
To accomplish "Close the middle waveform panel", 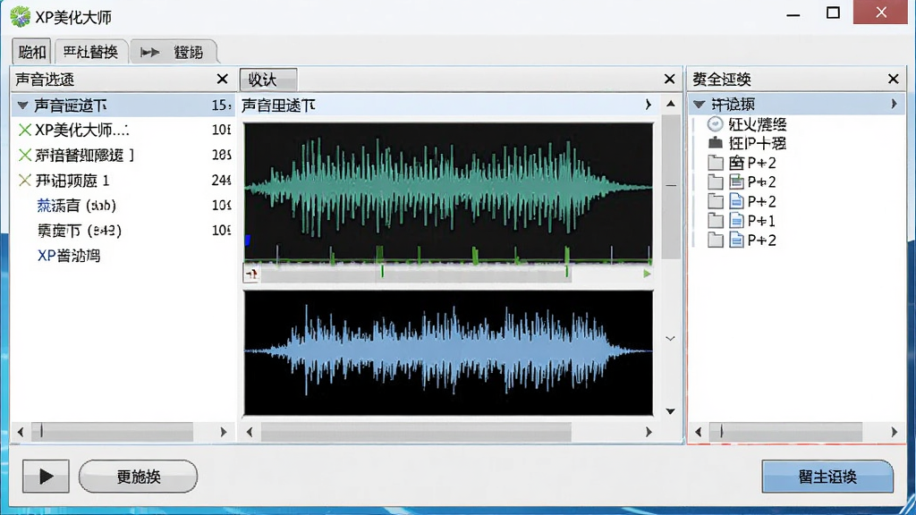I will [x=669, y=79].
